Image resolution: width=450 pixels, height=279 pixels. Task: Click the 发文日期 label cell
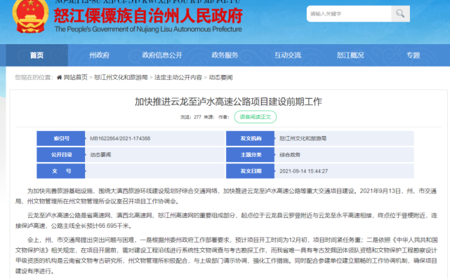coord(250,171)
